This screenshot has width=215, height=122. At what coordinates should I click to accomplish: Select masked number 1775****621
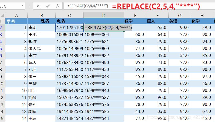(x=104, y=42)
